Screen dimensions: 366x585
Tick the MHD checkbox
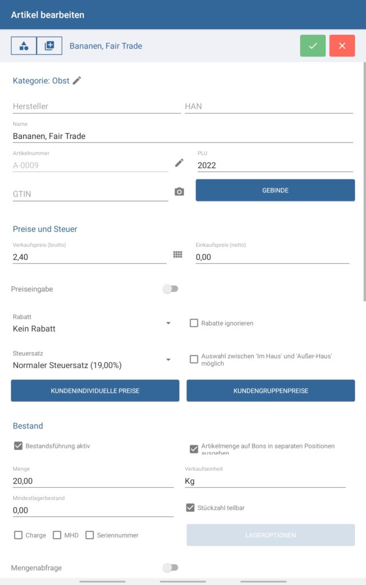tap(57, 535)
